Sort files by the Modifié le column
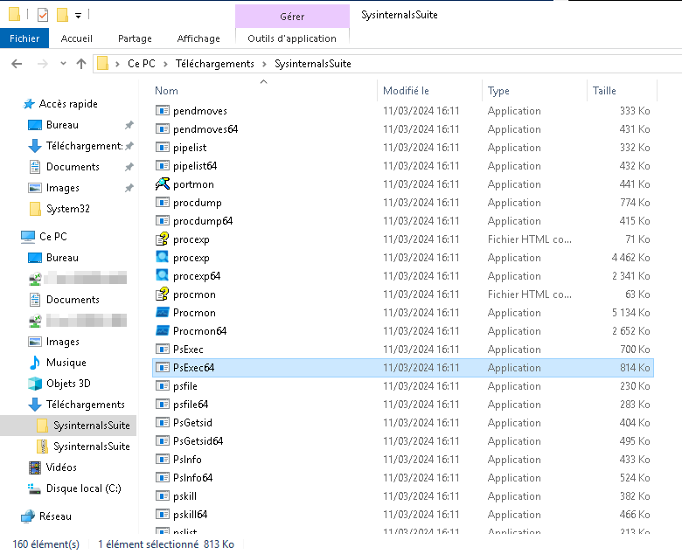Viewport: 682px width, 554px height. pyautogui.click(x=406, y=91)
